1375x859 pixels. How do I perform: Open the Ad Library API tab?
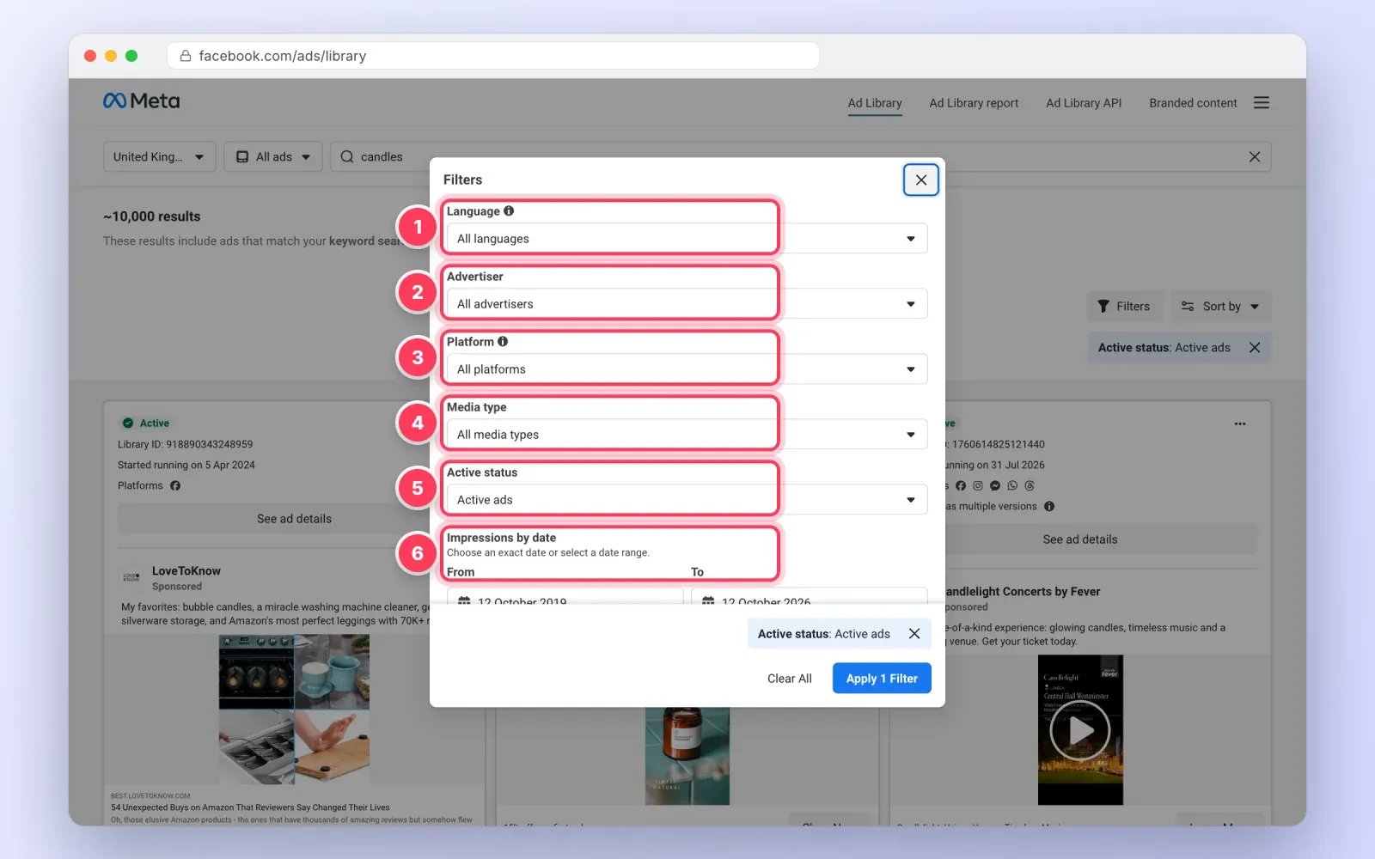[x=1084, y=103]
